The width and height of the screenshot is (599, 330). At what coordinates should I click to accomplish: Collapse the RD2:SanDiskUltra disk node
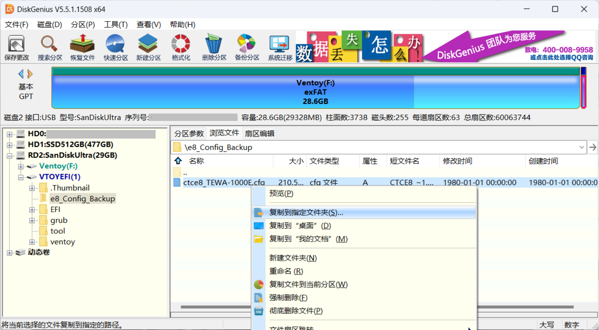[9, 156]
